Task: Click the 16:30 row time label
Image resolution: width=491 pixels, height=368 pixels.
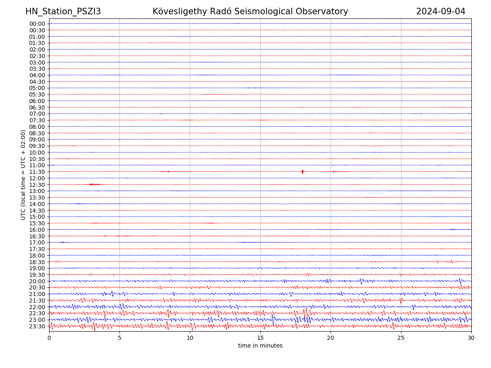Action: [x=37, y=236]
